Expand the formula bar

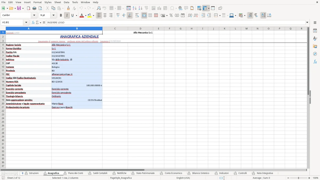(x=307, y=22)
